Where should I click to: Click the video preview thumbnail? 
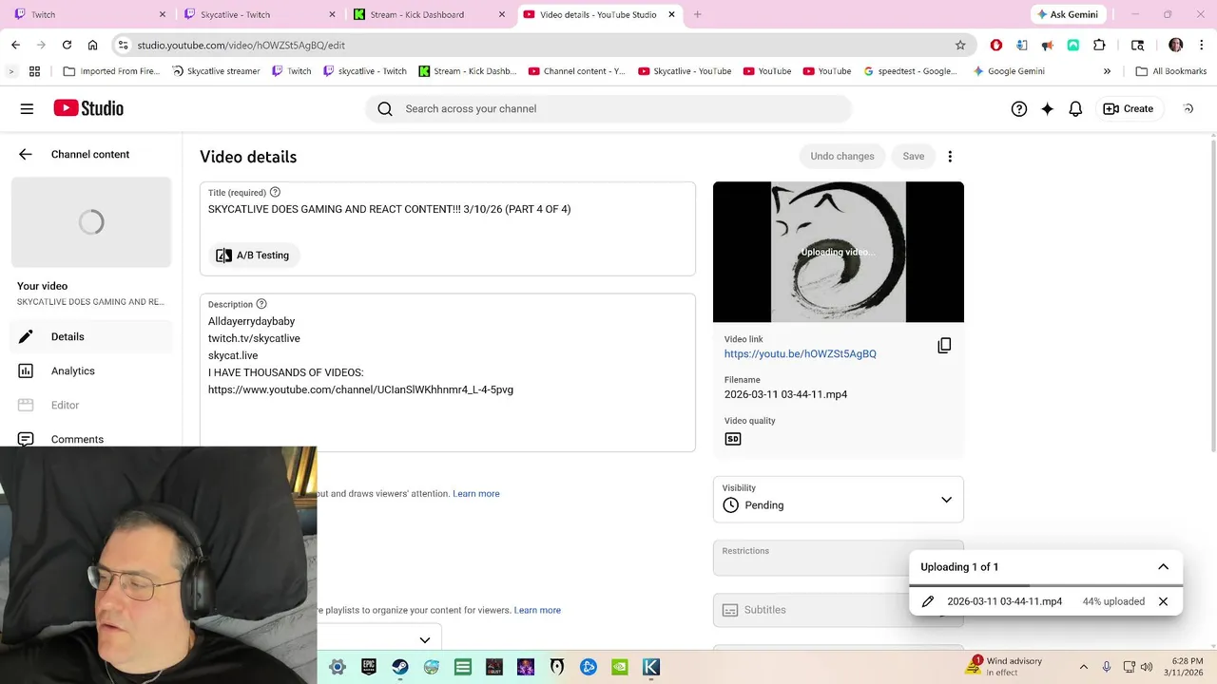pyautogui.click(x=838, y=252)
